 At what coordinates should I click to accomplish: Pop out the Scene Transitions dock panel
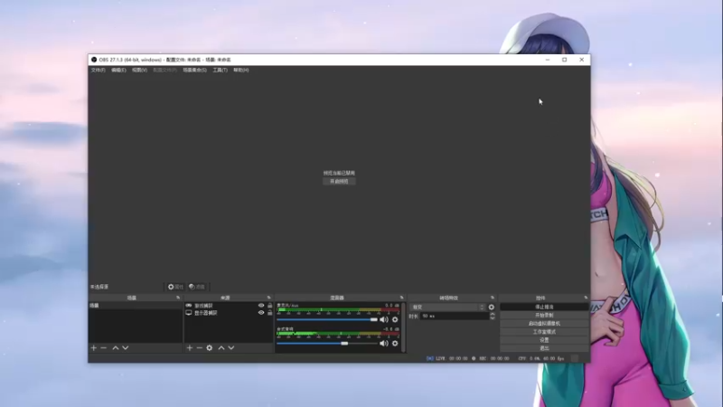point(493,298)
